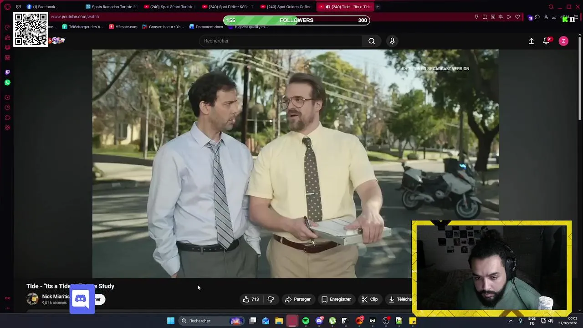Click the taskbar Rechercher search box
The image size is (583, 328).
click(x=212, y=321)
